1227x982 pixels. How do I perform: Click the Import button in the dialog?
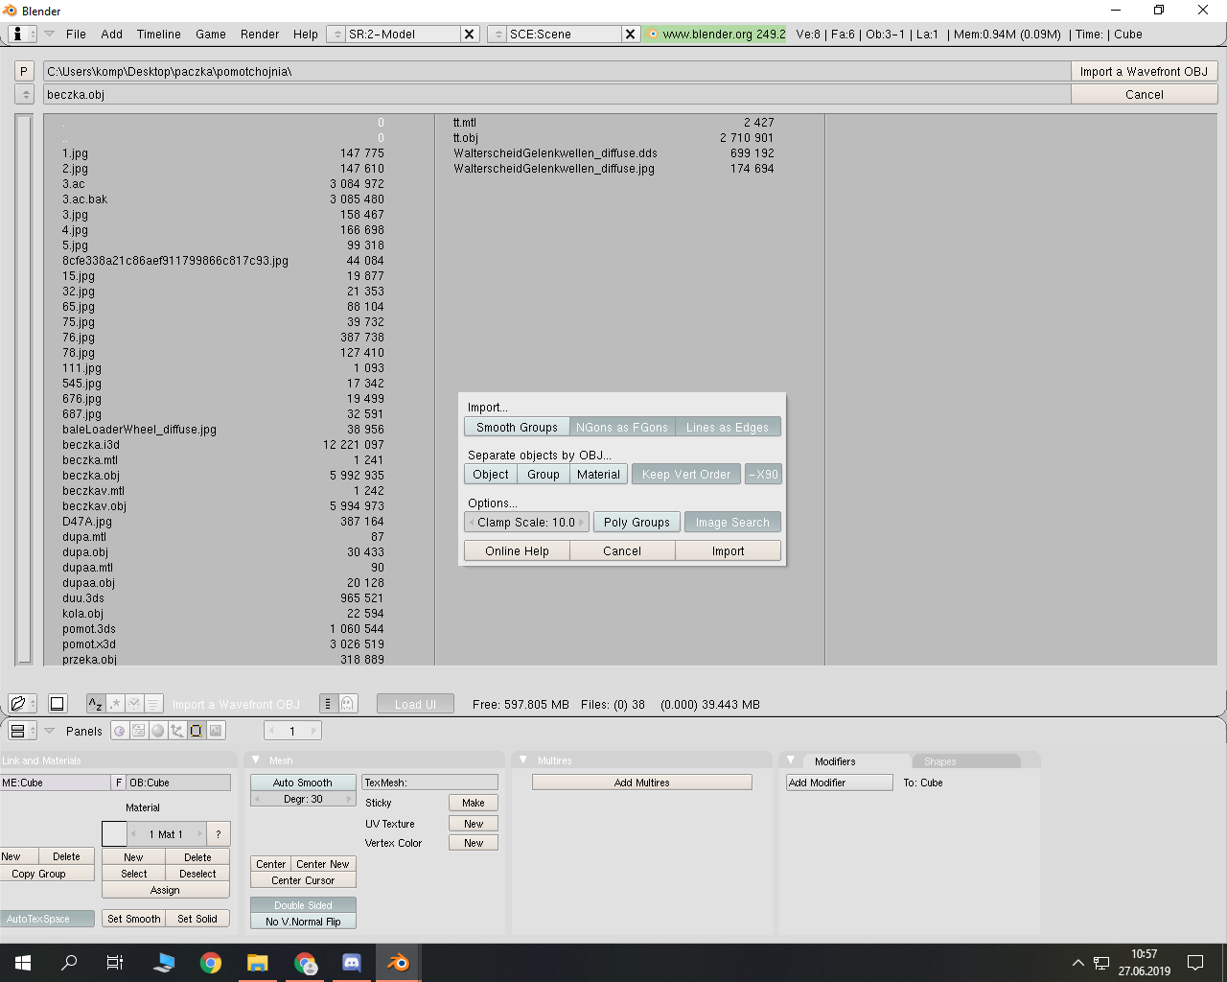pyautogui.click(x=728, y=550)
